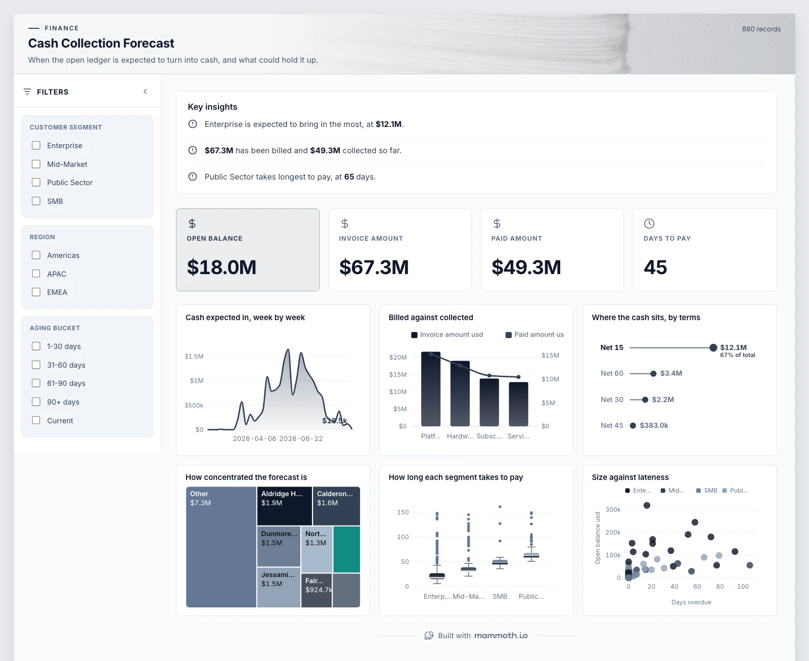Select the teal treemap tile
This screenshot has height=661, width=809.
(x=347, y=549)
